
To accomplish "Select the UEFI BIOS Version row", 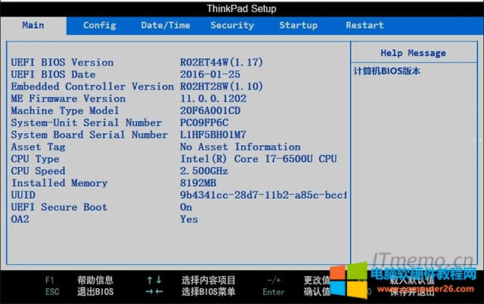I will [x=63, y=62].
